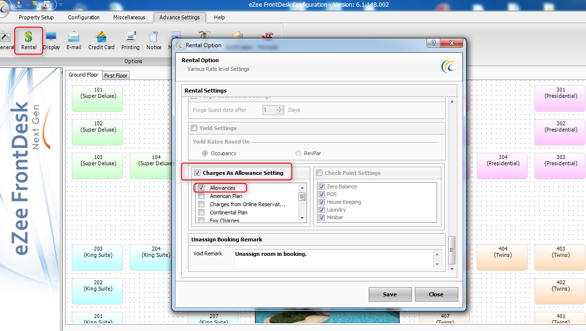Select the RevPar radio button
586x331 pixels.
298,153
